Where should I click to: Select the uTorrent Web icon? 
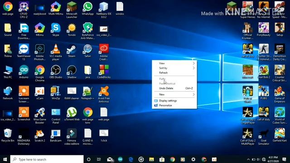[72, 114]
